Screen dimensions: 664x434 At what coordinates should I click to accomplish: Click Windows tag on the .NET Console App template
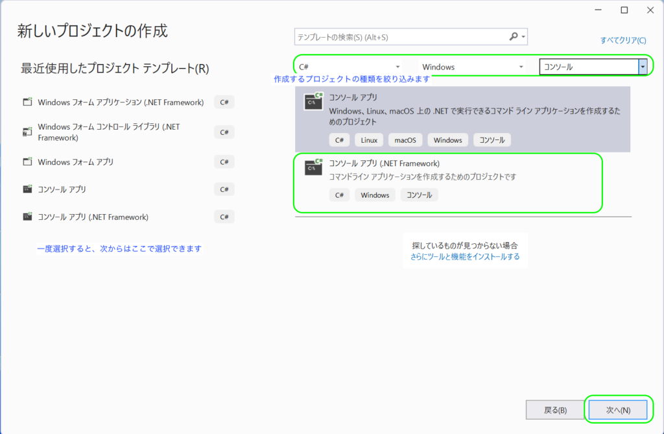point(447,140)
